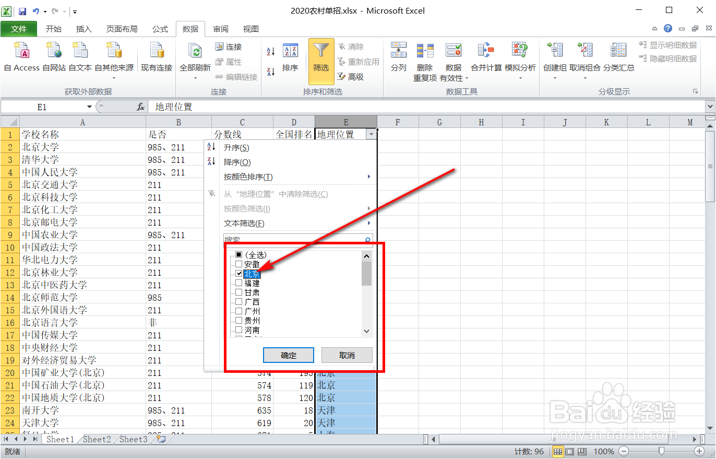
Task: Check the 甘肃 filter checkbox
Action: point(238,292)
